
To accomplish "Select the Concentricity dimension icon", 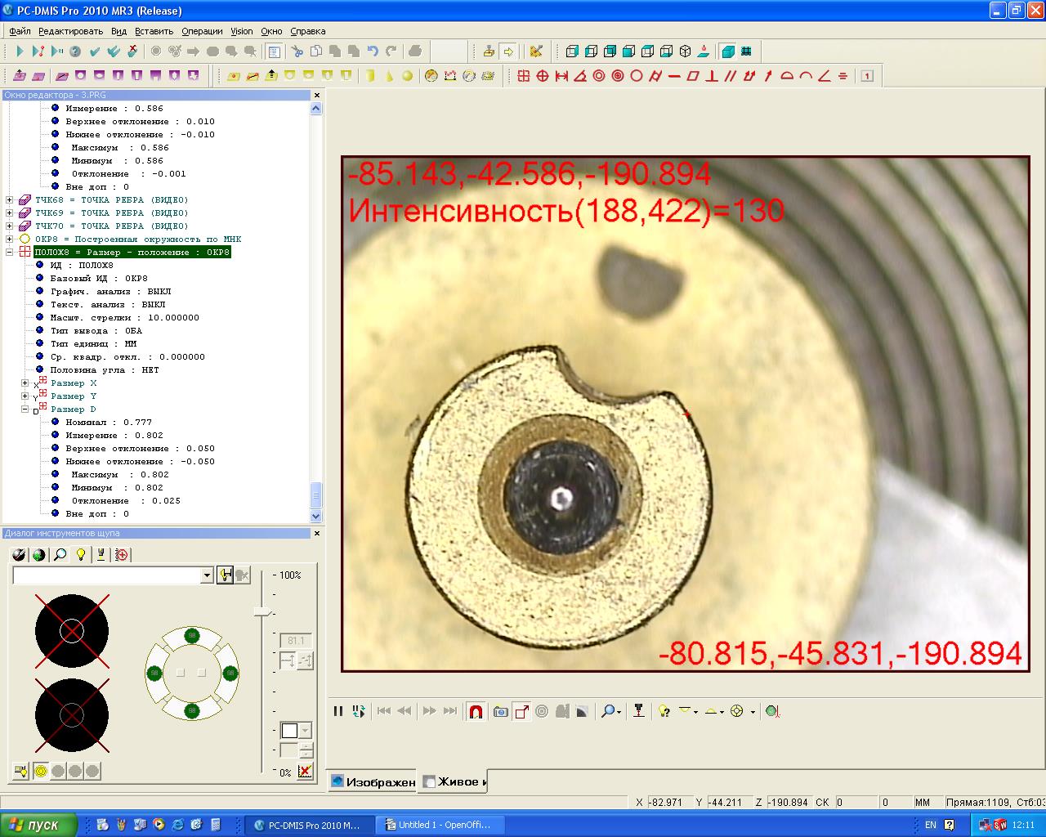I will (599, 76).
